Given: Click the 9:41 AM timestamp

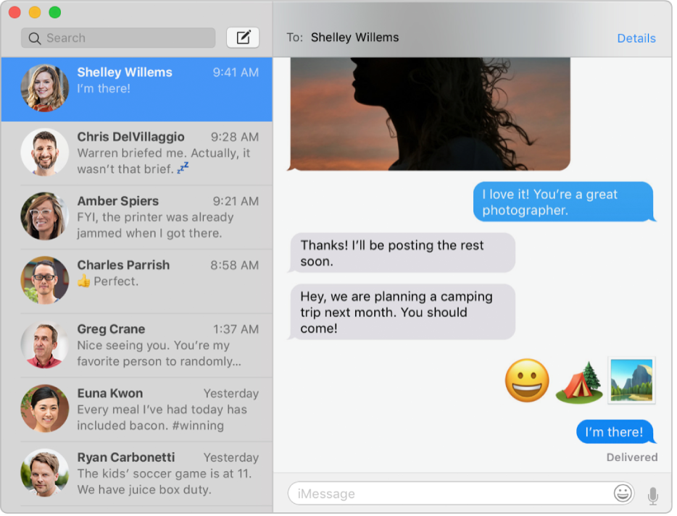Looking at the screenshot, I should (x=236, y=72).
